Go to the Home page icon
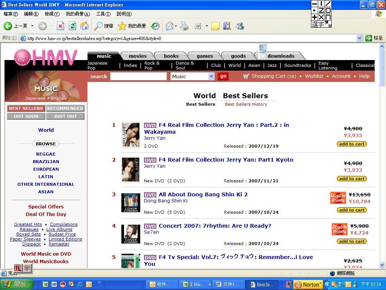 coord(84,26)
